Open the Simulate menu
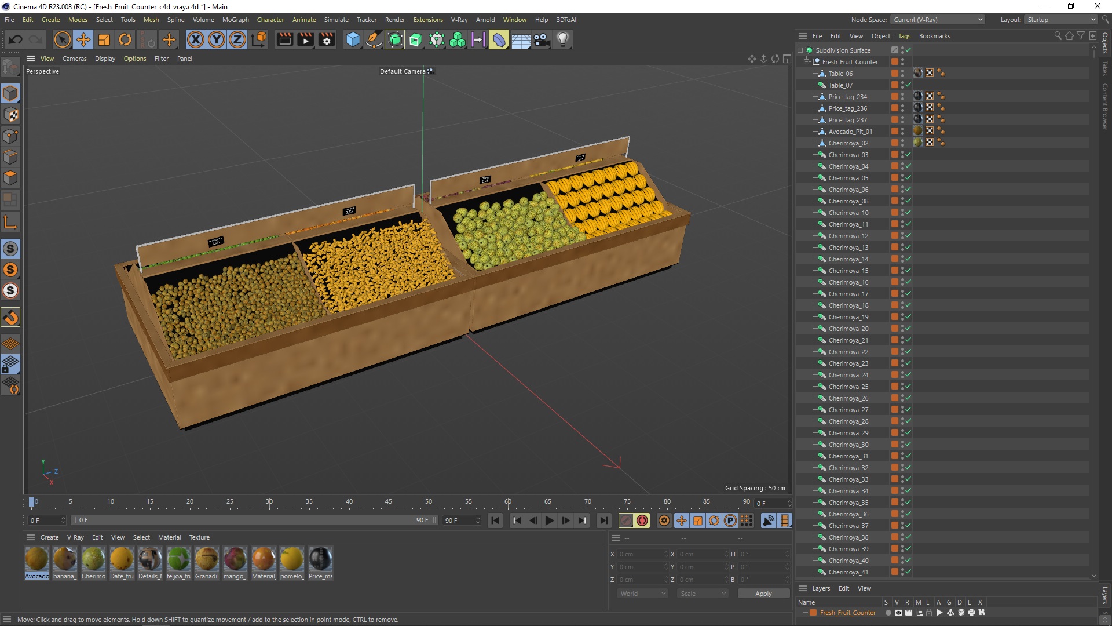Screen dimensions: 1112x626 coord(336,20)
